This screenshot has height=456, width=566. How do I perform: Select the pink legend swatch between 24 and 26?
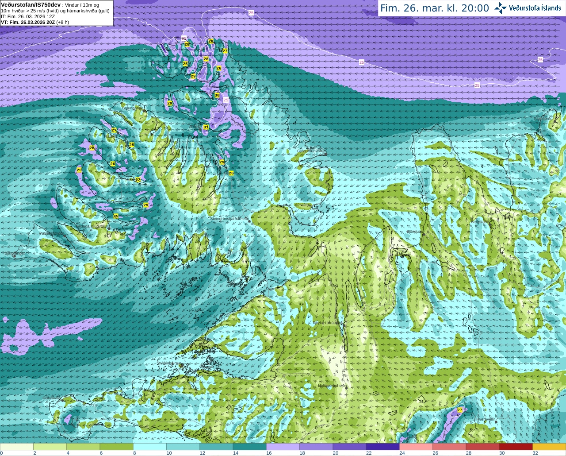416,447
